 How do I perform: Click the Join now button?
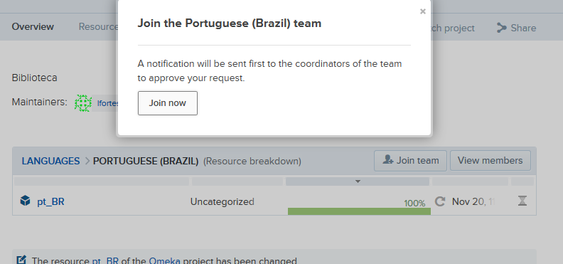[x=167, y=103]
